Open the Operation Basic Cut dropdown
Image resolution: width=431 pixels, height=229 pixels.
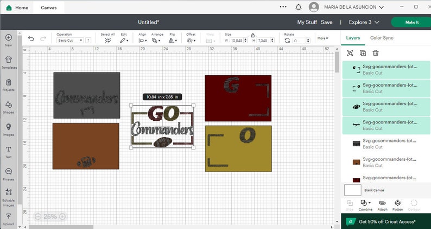point(70,40)
